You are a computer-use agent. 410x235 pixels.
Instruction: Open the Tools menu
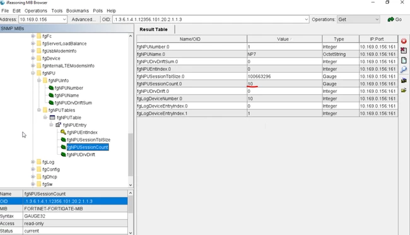(x=57, y=11)
